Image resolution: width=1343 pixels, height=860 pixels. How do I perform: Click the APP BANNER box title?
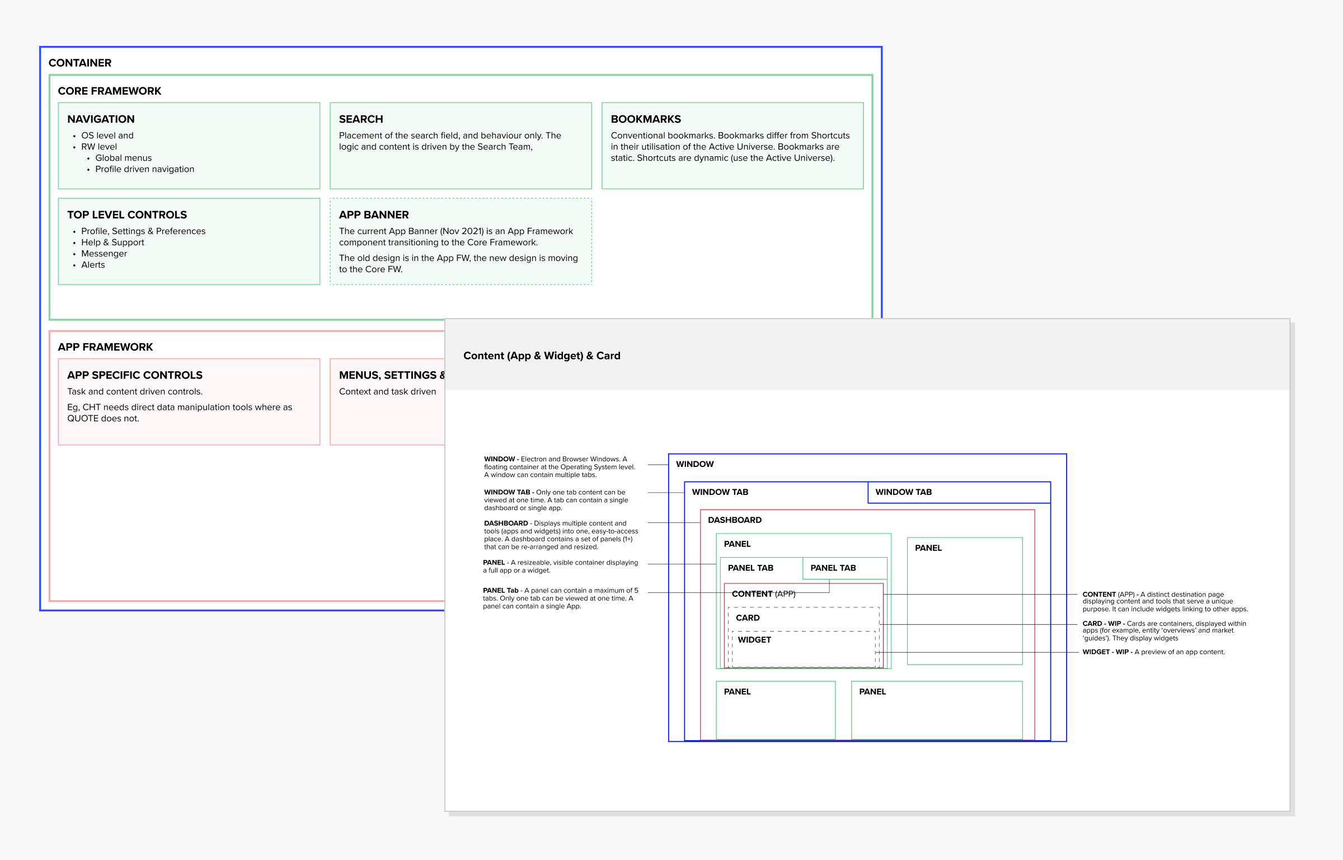tap(374, 214)
